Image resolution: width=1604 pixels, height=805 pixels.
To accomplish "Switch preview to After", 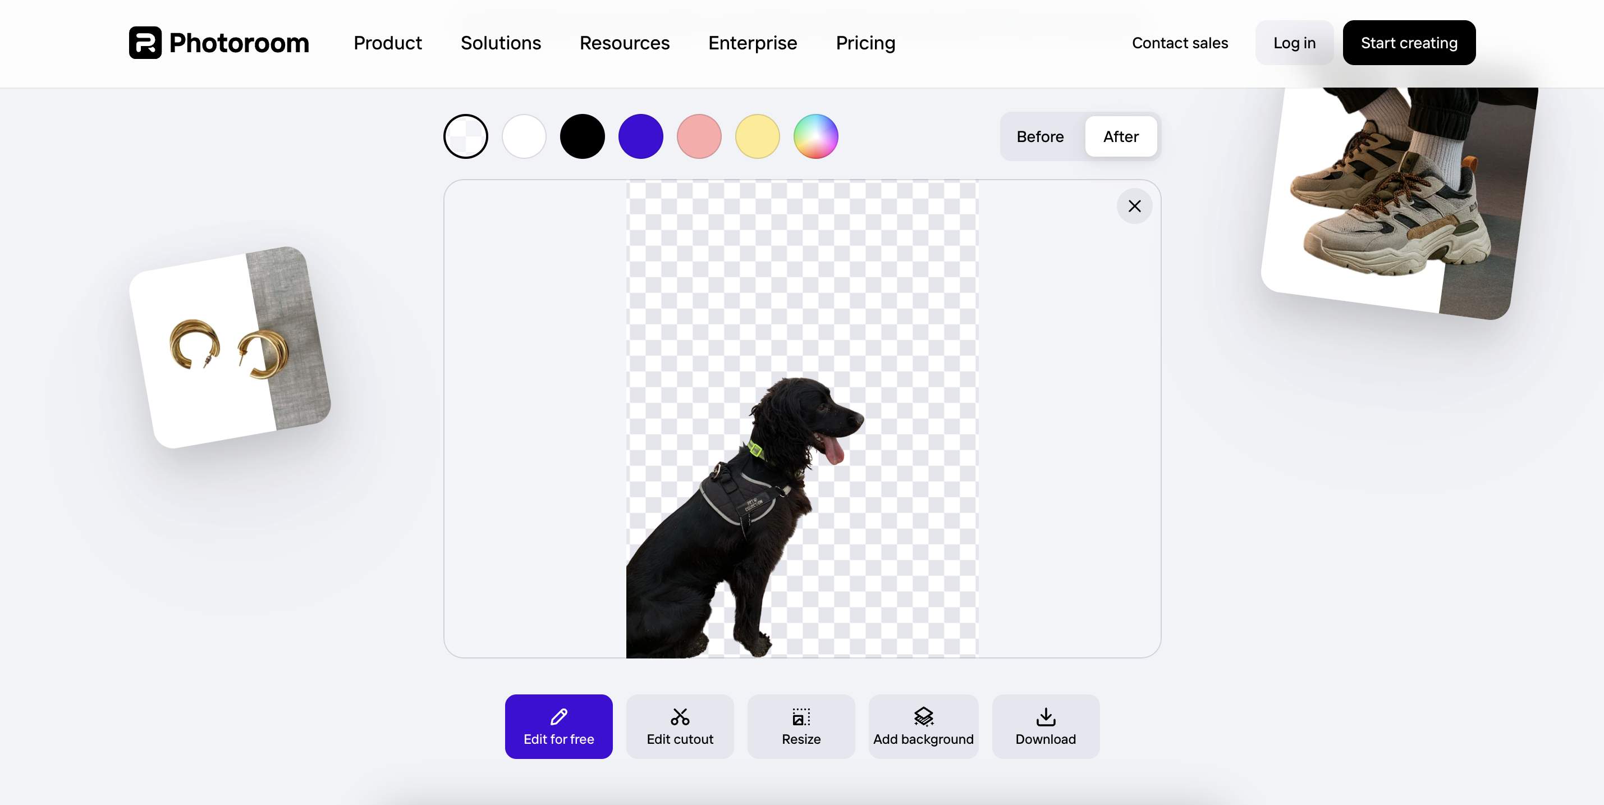I will point(1120,136).
